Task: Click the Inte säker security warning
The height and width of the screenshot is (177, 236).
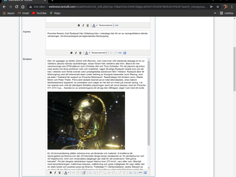Action: point(37,7)
